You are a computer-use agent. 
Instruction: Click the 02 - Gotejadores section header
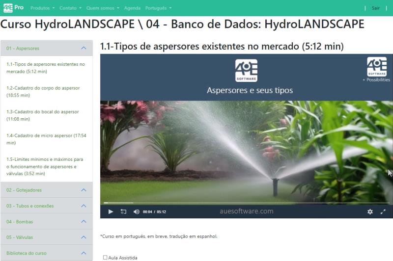pos(47,190)
